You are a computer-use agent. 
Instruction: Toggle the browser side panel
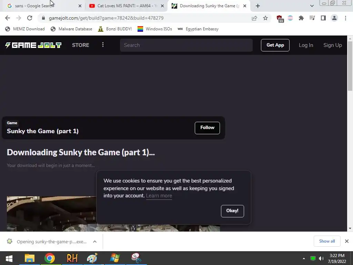point(323,18)
